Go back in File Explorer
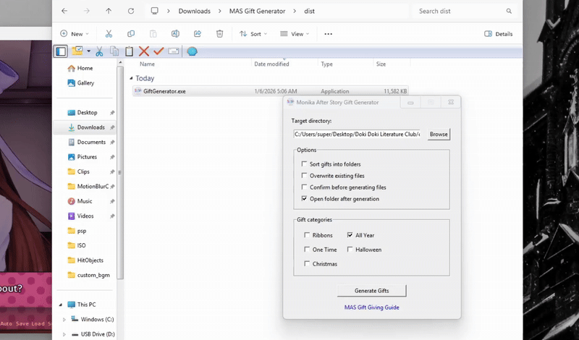The image size is (579, 340). coord(64,11)
